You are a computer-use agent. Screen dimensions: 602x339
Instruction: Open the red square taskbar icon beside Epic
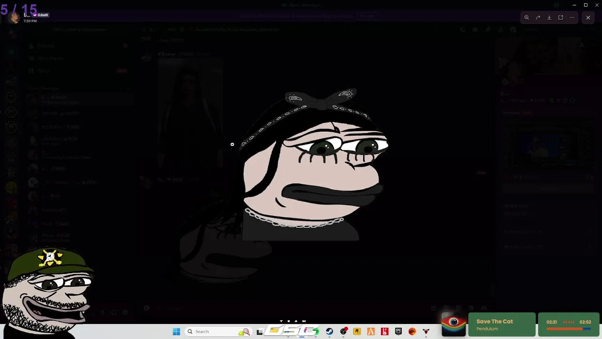click(x=385, y=331)
